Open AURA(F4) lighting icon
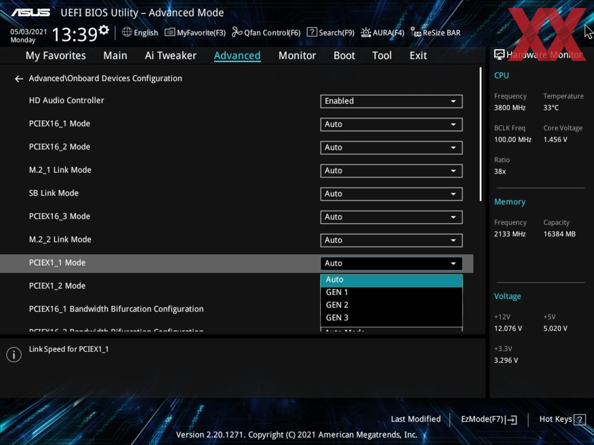 click(x=366, y=32)
